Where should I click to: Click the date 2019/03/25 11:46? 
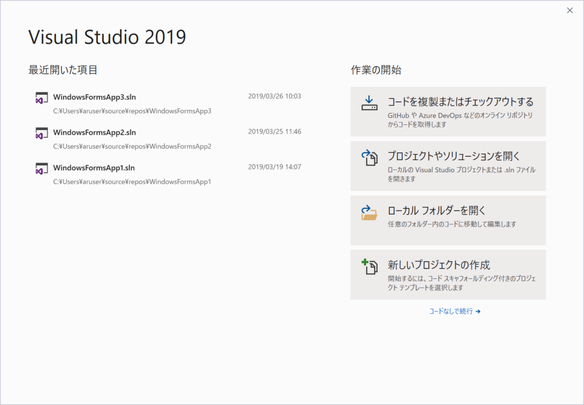274,132
